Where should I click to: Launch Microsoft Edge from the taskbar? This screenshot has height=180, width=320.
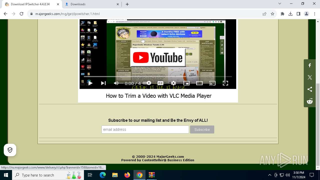(x=103, y=175)
